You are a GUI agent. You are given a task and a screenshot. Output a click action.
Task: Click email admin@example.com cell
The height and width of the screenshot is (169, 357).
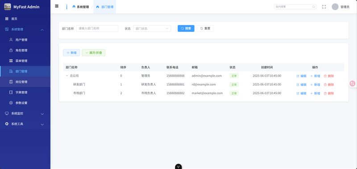[207, 76]
